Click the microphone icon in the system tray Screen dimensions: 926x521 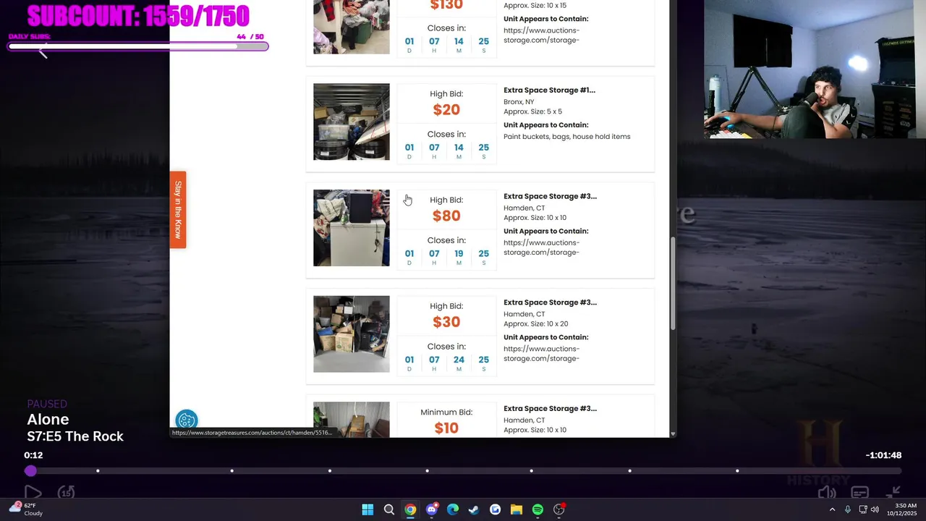pyautogui.click(x=848, y=509)
